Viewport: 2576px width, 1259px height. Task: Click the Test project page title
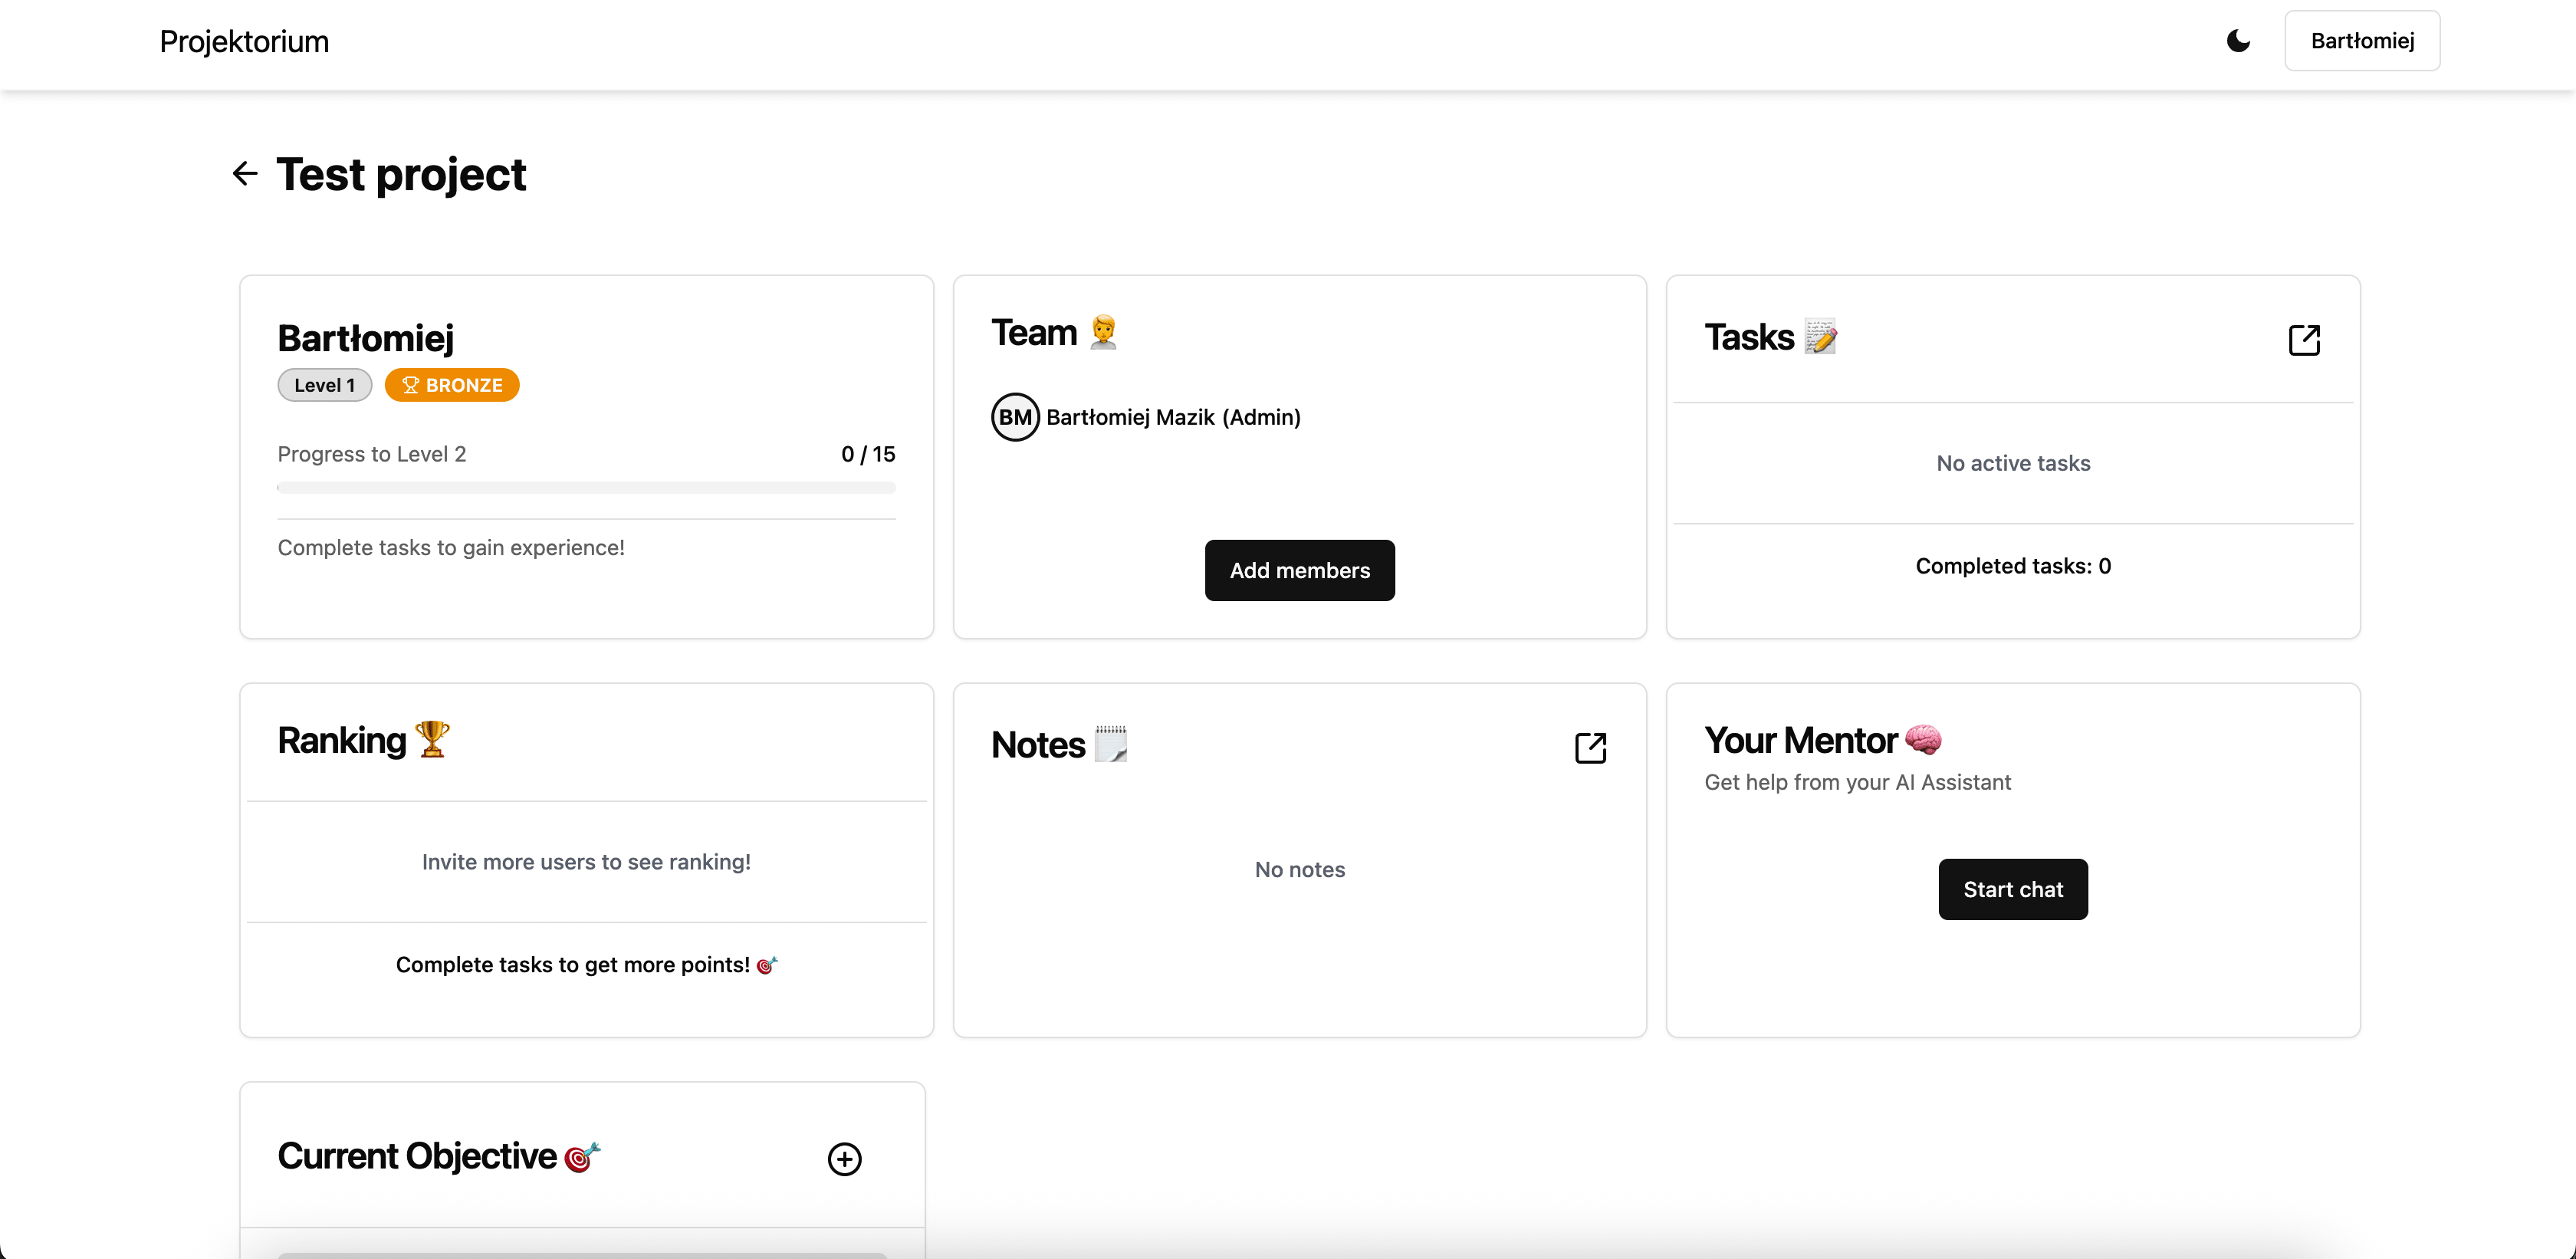point(400,174)
